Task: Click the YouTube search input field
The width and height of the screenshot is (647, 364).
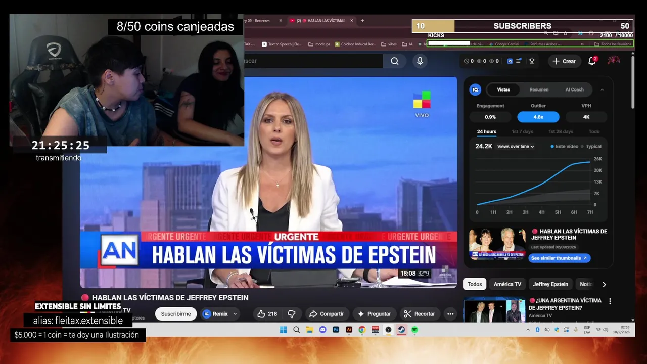Action: pyautogui.click(x=313, y=61)
